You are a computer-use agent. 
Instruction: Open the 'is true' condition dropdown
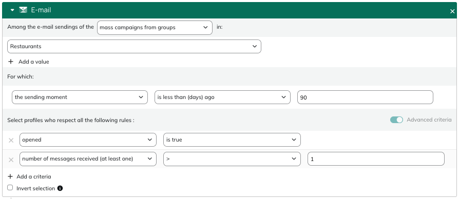click(232, 140)
